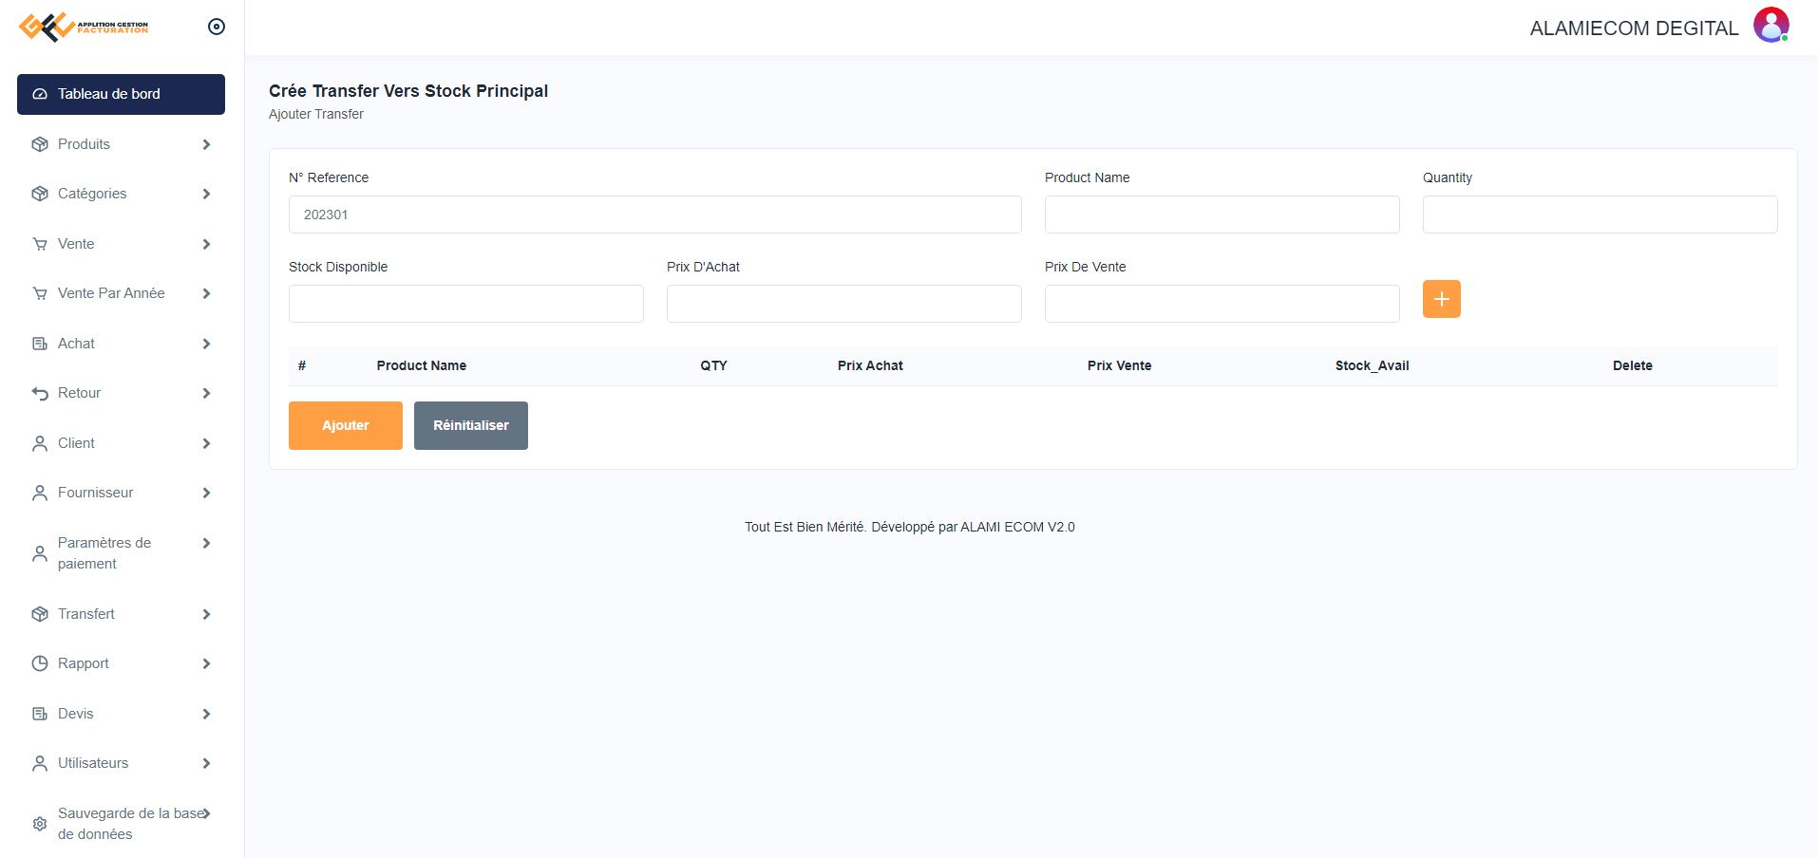This screenshot has width=1818, height=858.
Task: Click the Réinitialiser button
Action: pos(470,425)
